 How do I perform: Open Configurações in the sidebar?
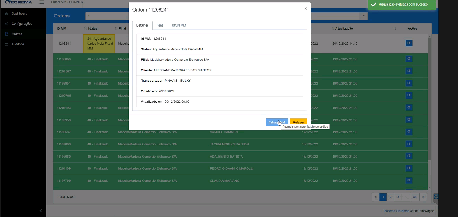tap(22, 24)
